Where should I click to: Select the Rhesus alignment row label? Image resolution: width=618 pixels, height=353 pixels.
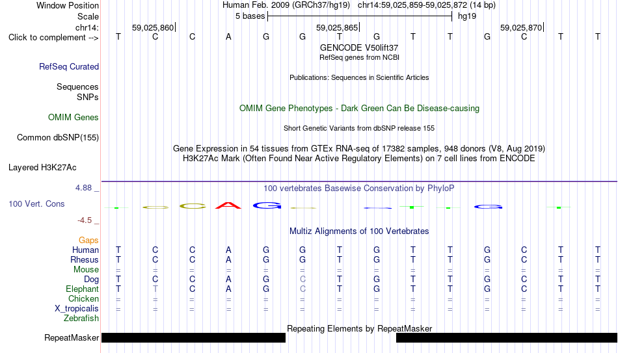[x=85, y=260]
